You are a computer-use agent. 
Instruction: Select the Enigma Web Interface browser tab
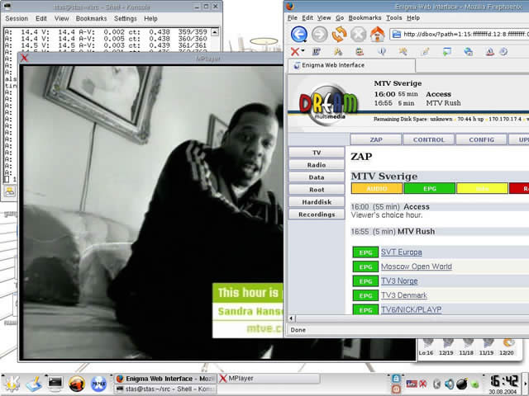351,65
